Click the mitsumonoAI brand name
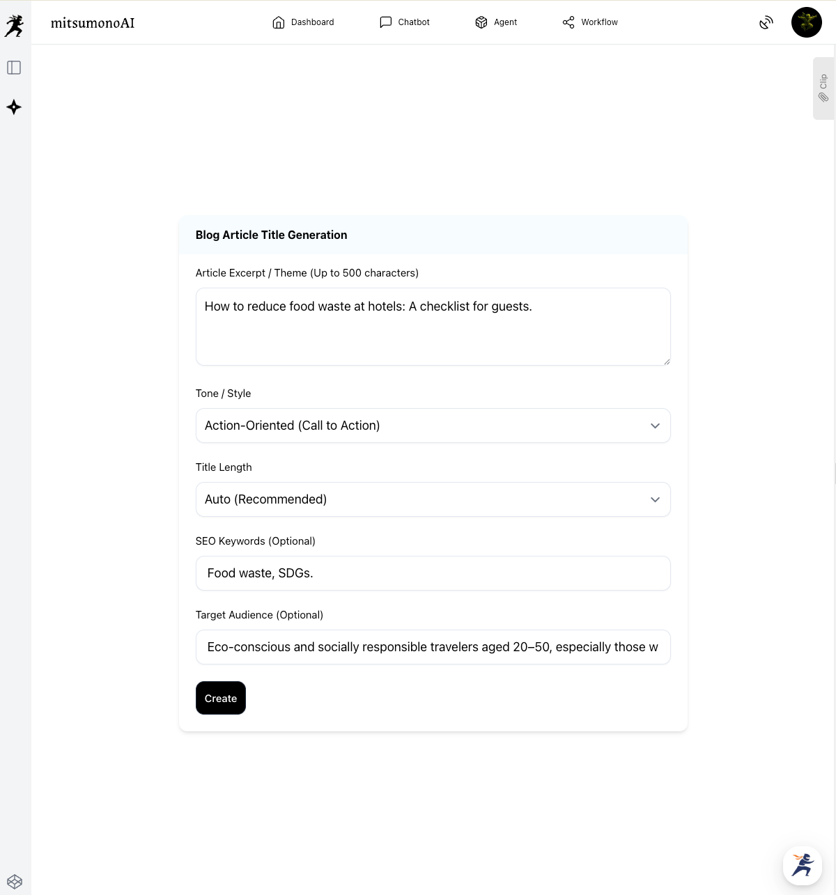 [93, 23]
